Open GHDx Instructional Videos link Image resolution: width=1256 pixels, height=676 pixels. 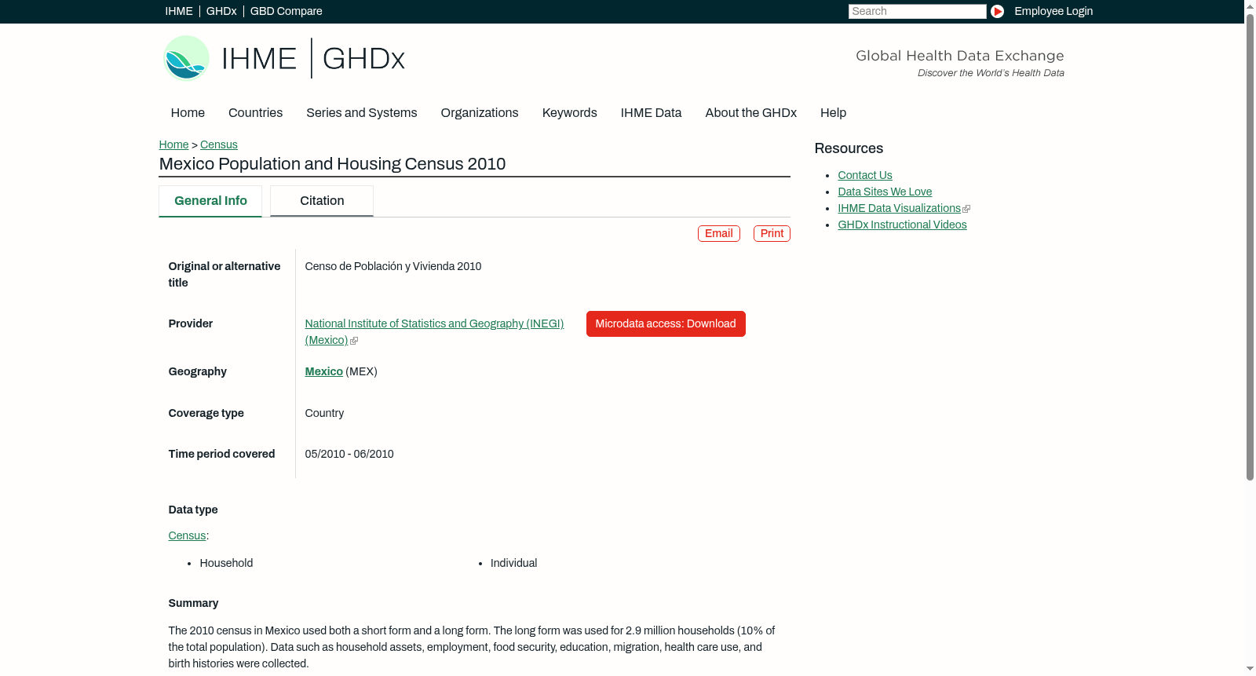tap(902, 225)
